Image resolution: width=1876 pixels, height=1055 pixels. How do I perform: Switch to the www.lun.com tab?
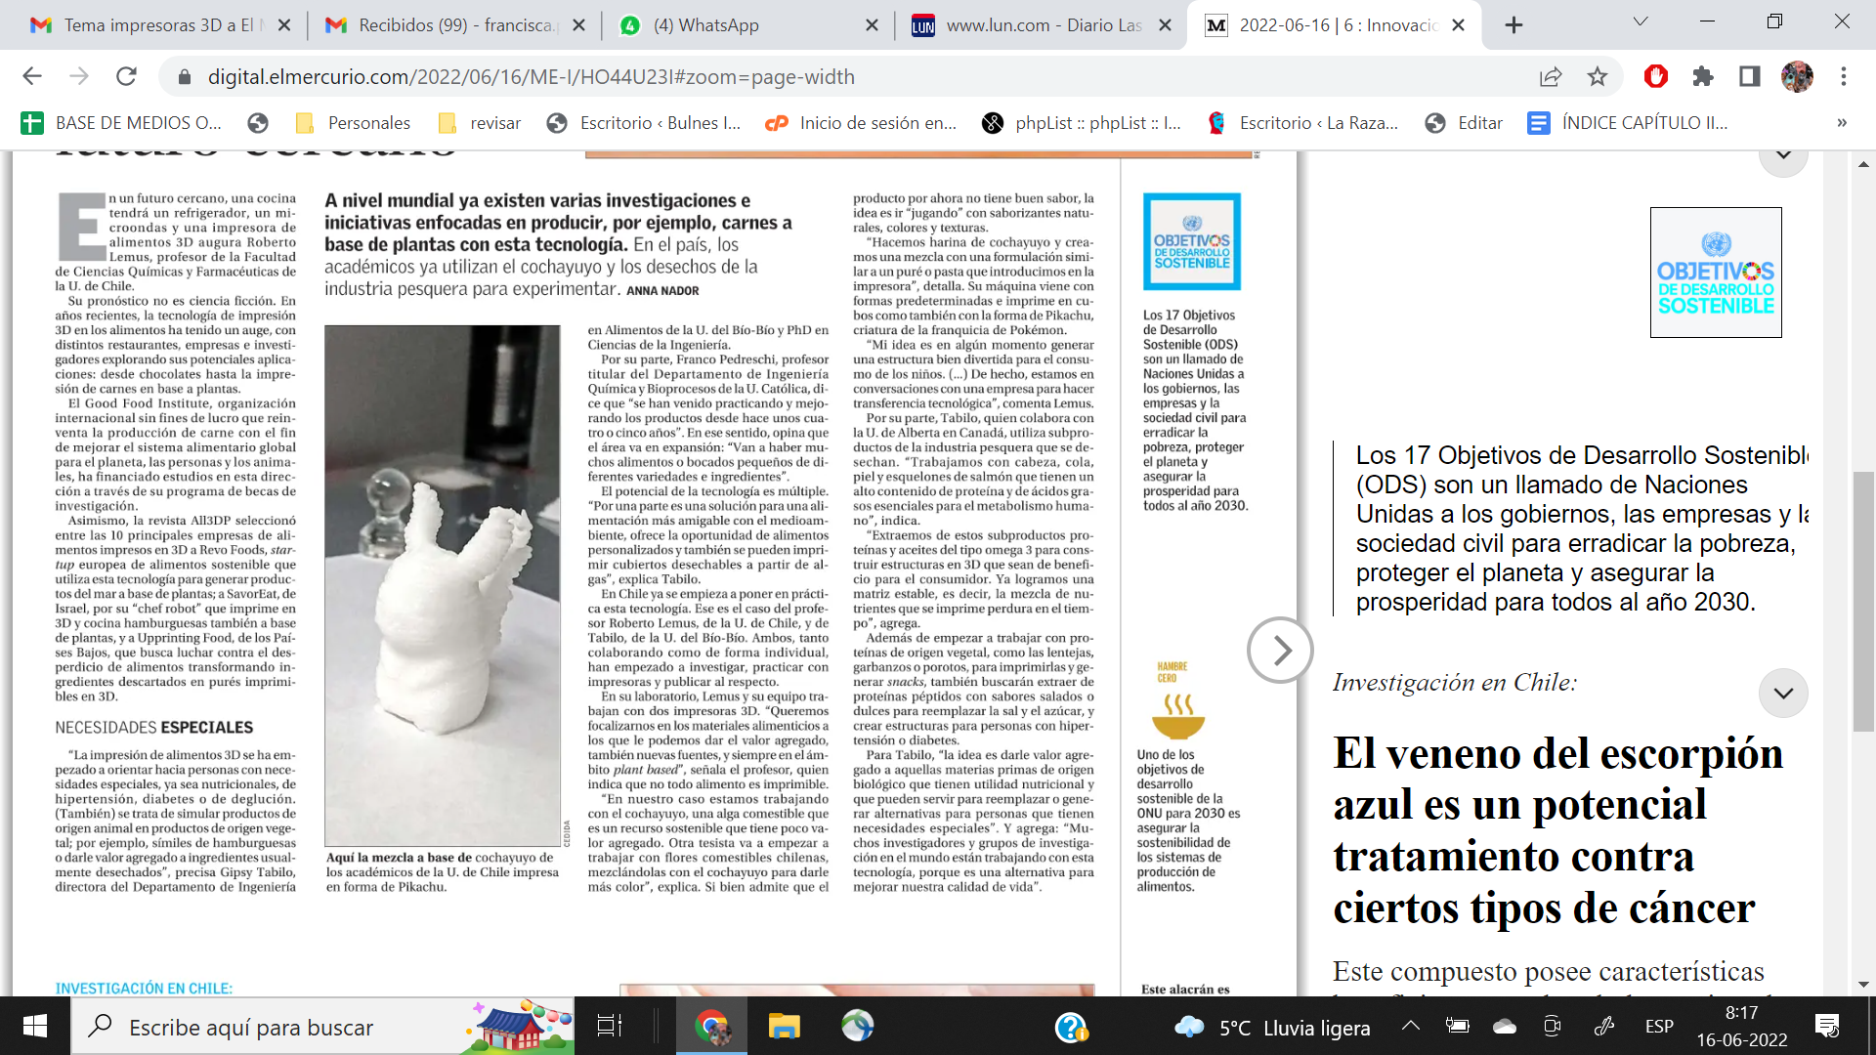[x=1043, y=25]
